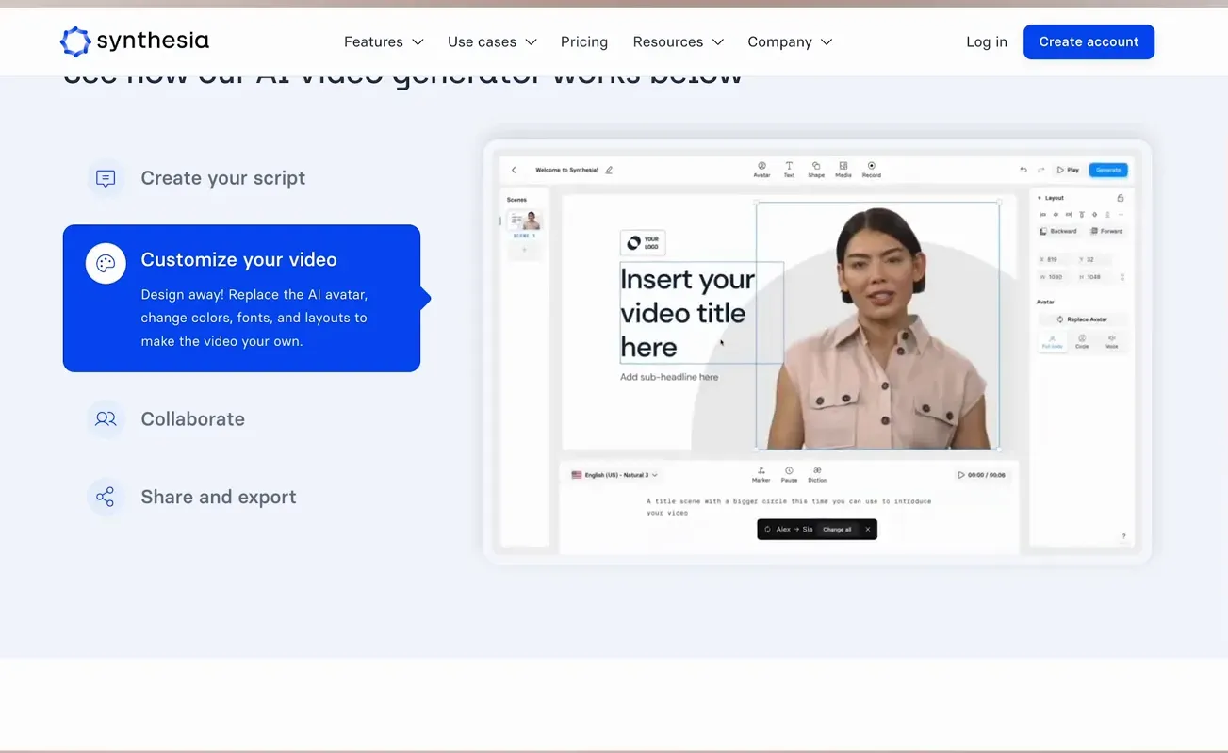1228x753 pixels.
Task: Select the avatar woman on the canvas
Action: tap(877, 325)
